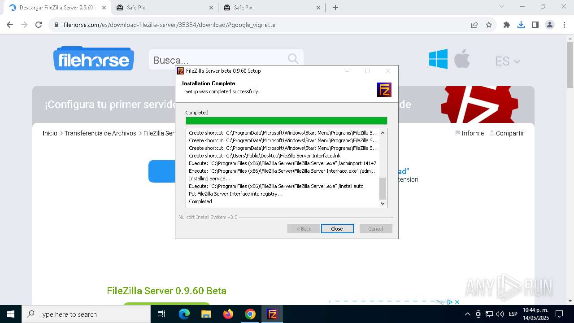Click the page vertical scrollbar thumb
The image size is (574, 323).
570,65
